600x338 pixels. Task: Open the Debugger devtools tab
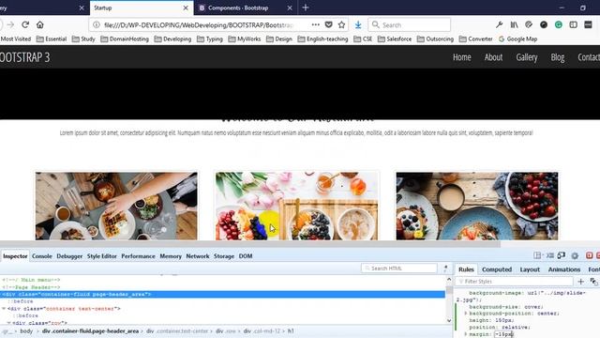tap(69, 256)
